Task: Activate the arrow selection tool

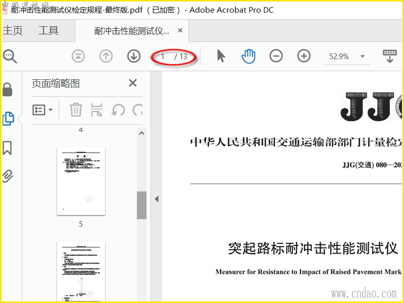Action: coord(221,56)
